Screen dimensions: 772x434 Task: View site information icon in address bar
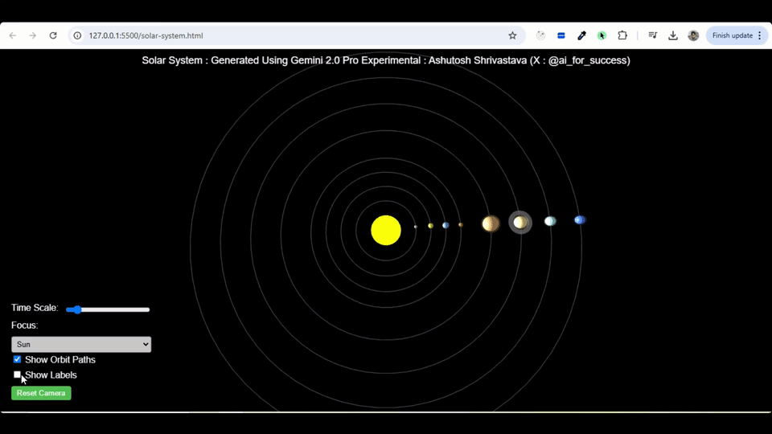78,35
